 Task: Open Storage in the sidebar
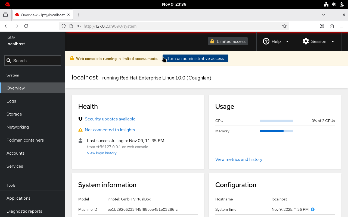click(x=14, y=114)
